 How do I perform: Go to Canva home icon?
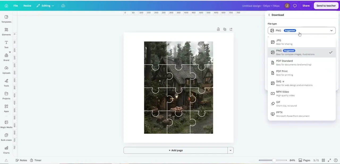point(6,6)
